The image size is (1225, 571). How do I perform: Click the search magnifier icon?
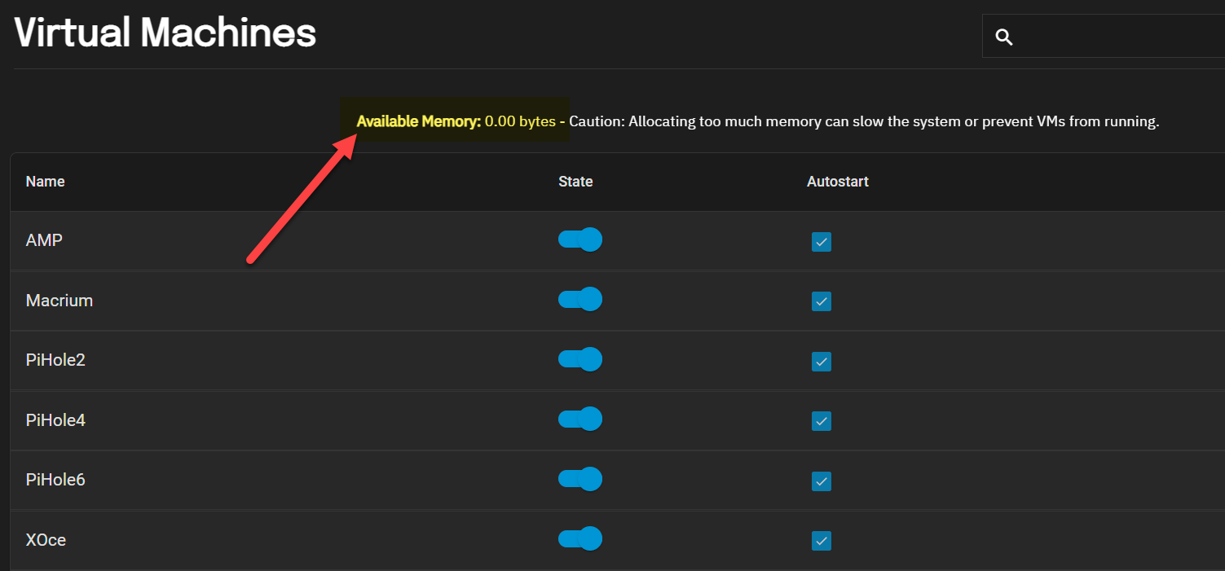point(1004,37)
